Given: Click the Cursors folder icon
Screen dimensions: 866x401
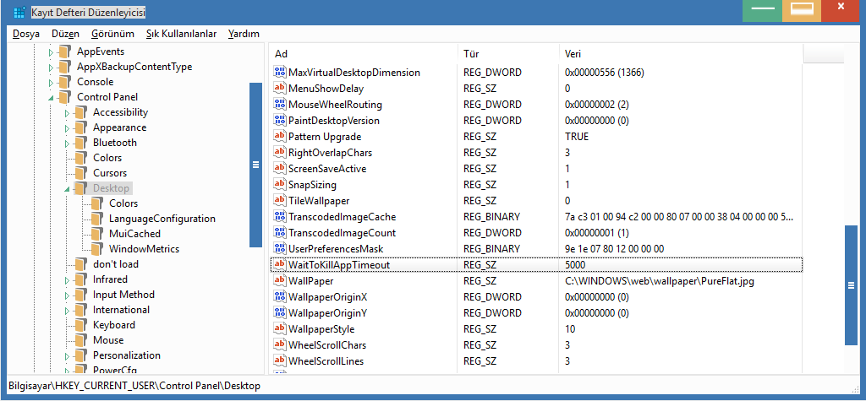Looking at the screenshot, I should (81, 173).
